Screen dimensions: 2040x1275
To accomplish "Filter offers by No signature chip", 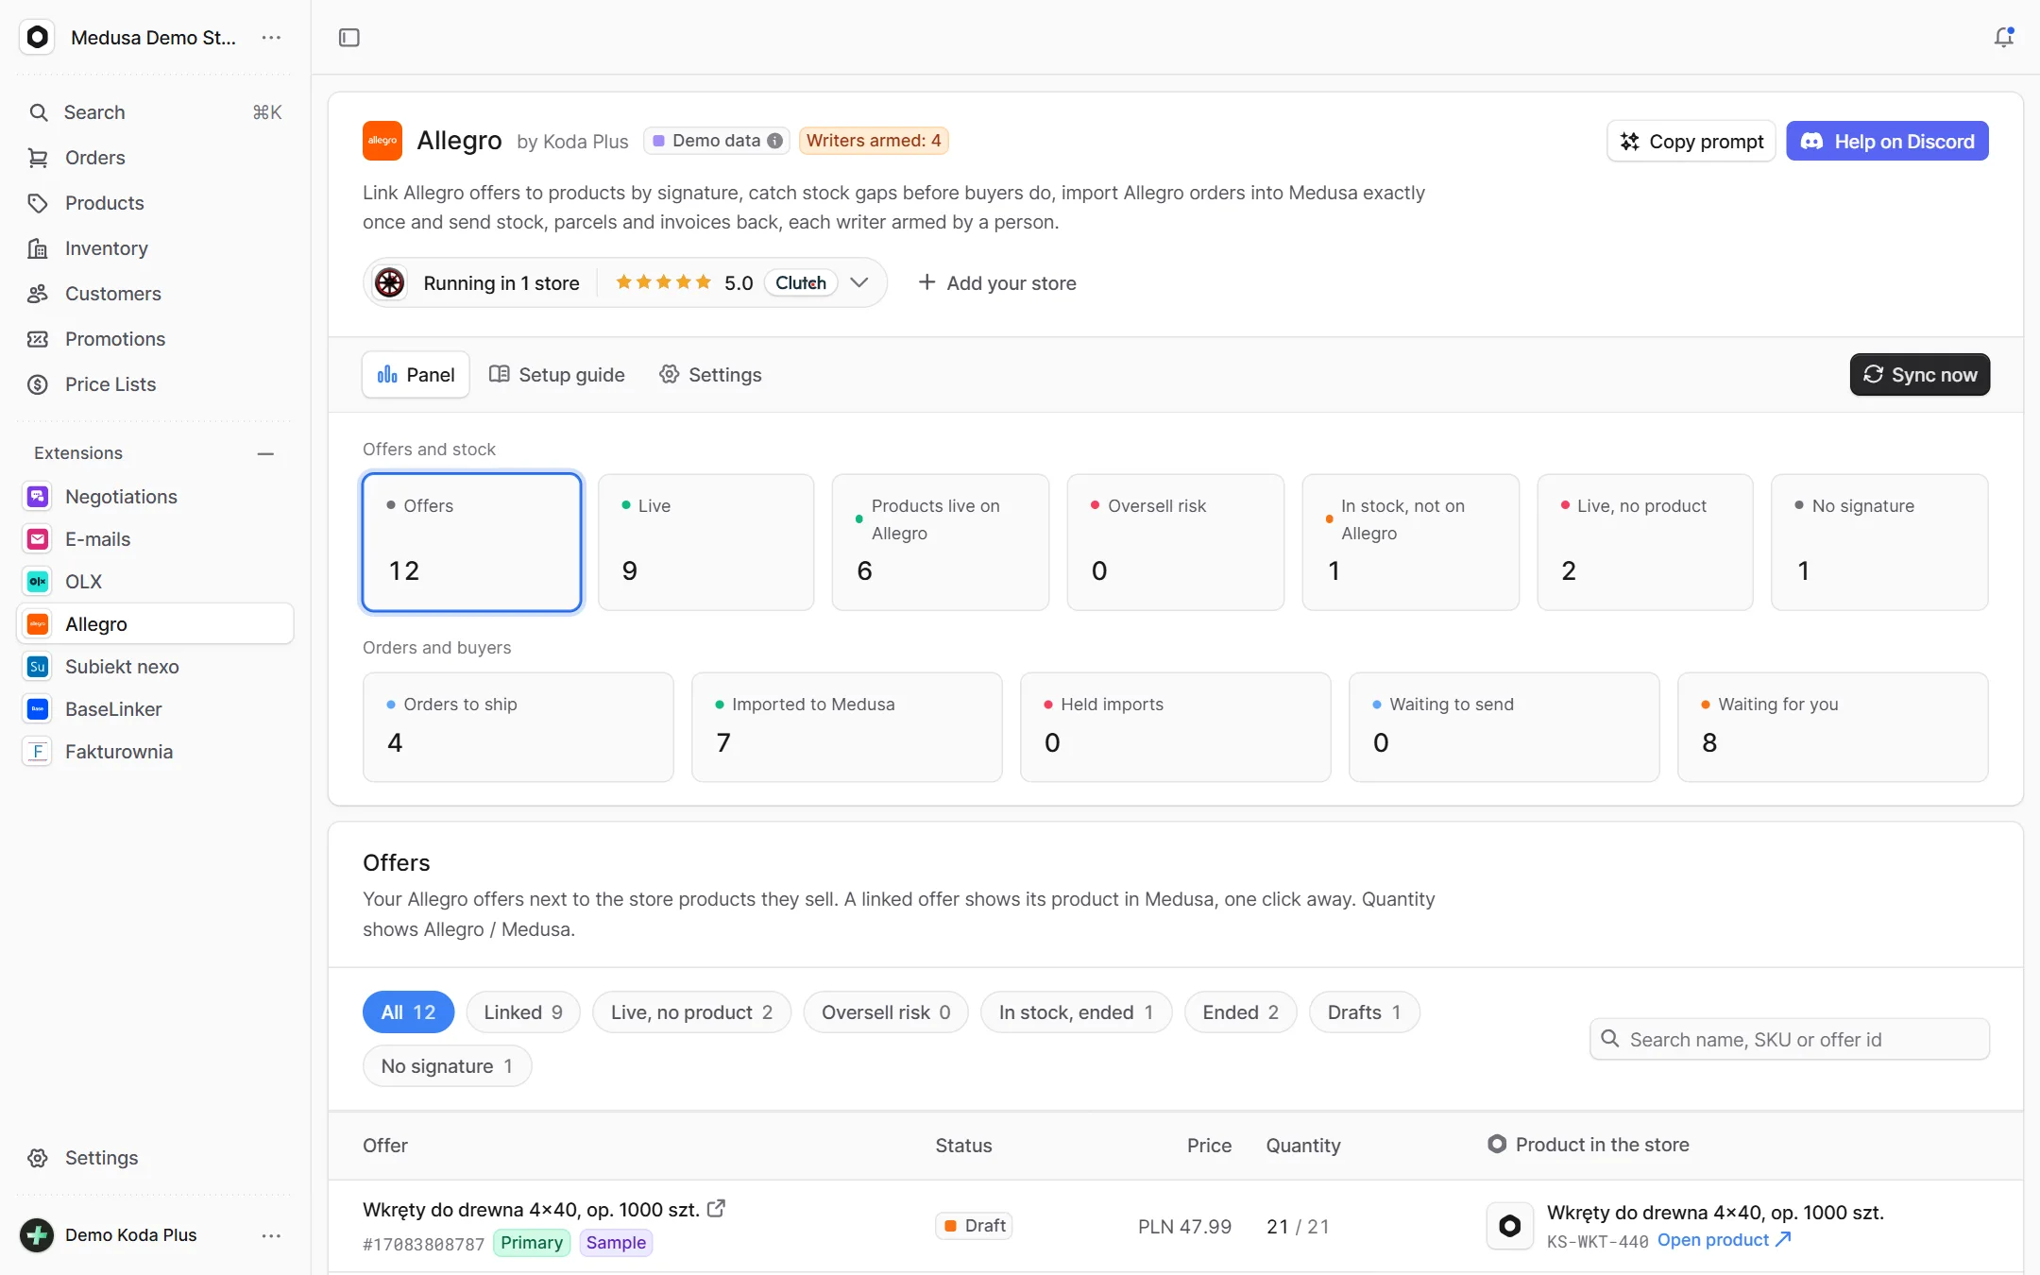I will 447,1066.
